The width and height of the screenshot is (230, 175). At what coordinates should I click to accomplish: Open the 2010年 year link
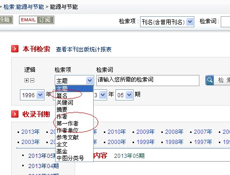[x=117, y=132]
